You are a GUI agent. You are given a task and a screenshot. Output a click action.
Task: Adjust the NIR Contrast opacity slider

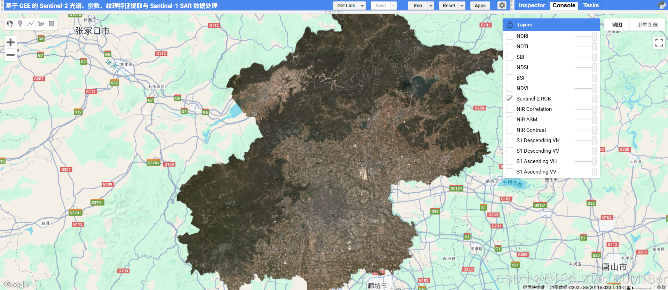586,130
